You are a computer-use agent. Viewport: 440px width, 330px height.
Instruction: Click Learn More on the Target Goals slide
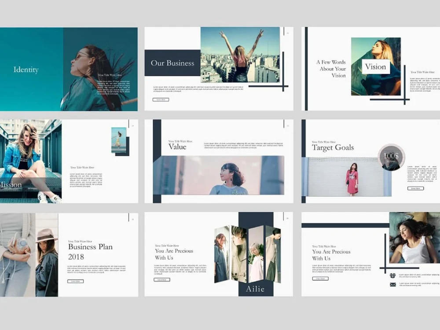[x=415, y=187]
